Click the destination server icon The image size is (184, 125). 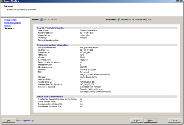tap(119, 20)
